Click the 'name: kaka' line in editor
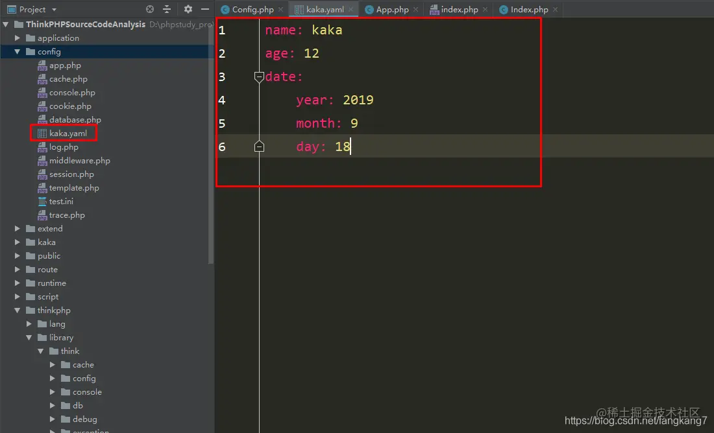This screenshot has width=714, height=433. coord(304,30)
